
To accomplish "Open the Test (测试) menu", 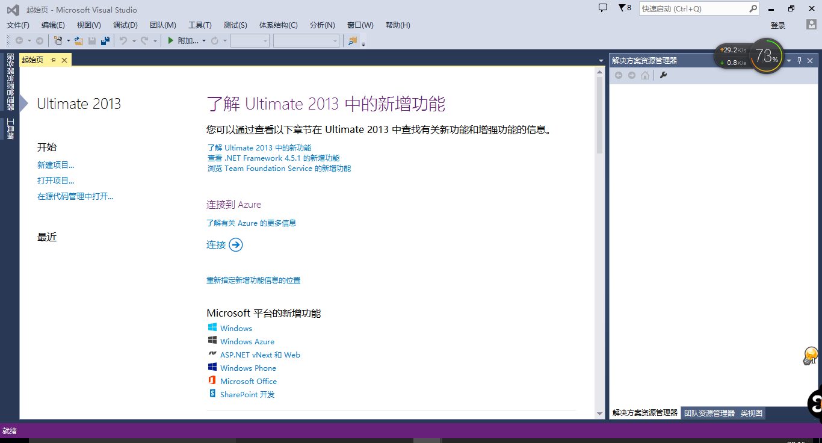I will [x=235, y=25].
